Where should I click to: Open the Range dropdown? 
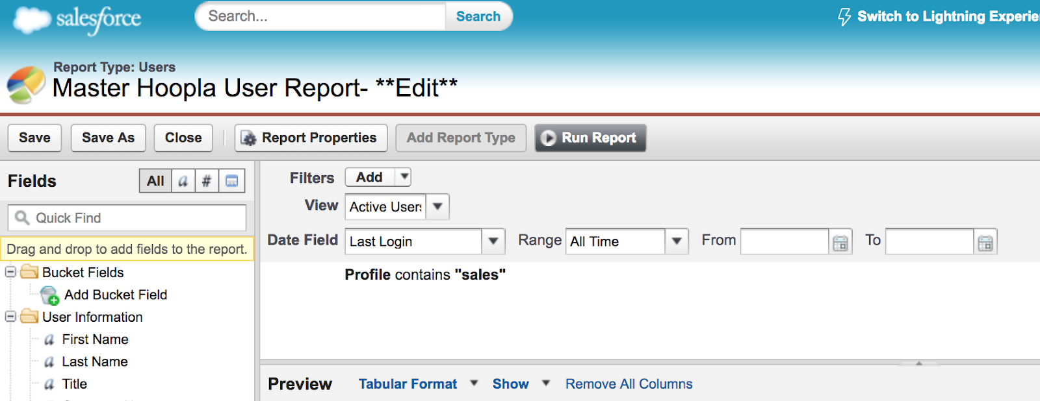677,241
